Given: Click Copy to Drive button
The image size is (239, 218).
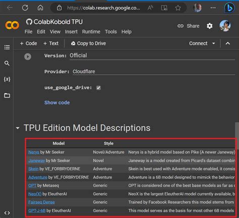Looking at the screenshot, I should coord(88,43).
